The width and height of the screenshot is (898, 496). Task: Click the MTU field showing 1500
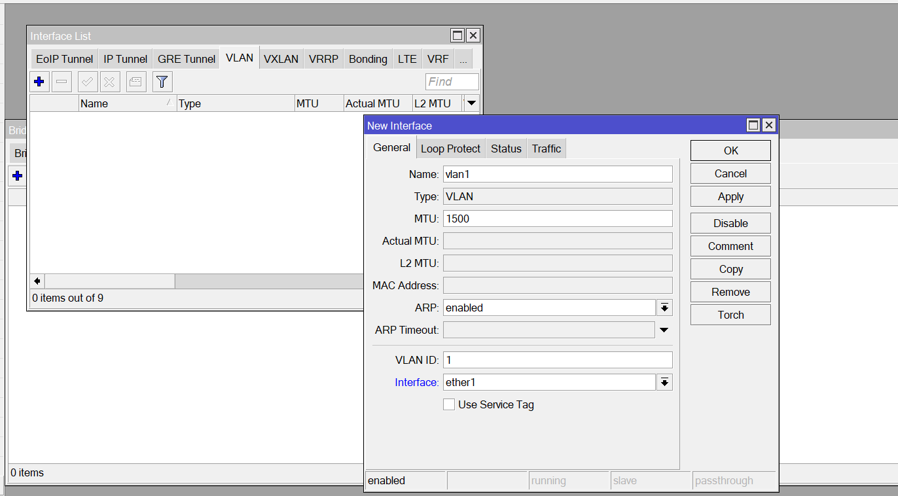point(558,219)
